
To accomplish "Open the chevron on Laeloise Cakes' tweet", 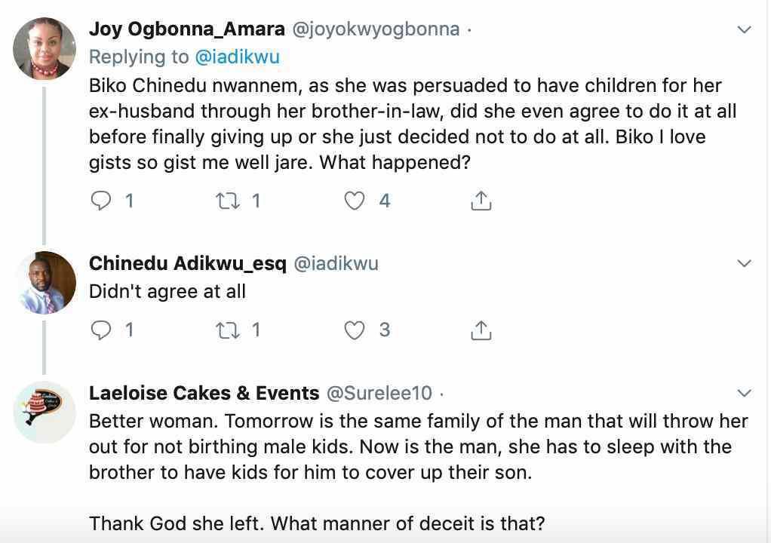I will pyautogui.click(x=745, y=393).
